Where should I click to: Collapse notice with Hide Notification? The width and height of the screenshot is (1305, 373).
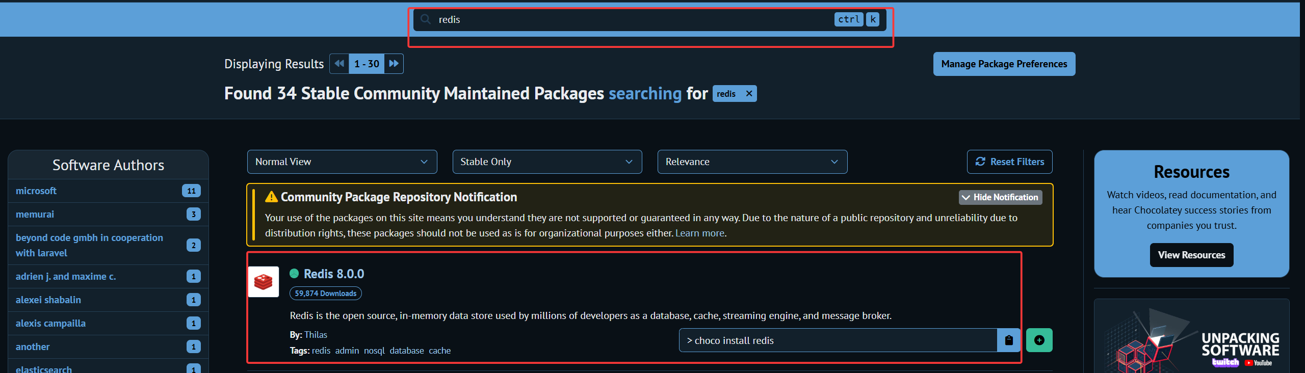(x=1001, y=197)
